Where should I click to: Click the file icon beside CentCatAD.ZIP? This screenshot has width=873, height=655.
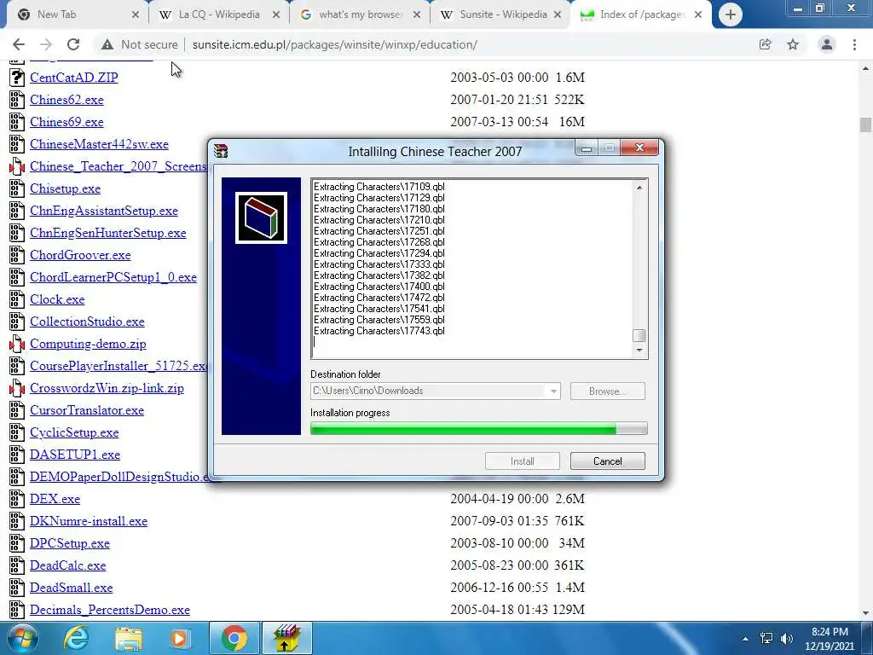click(x=17, y=78)
